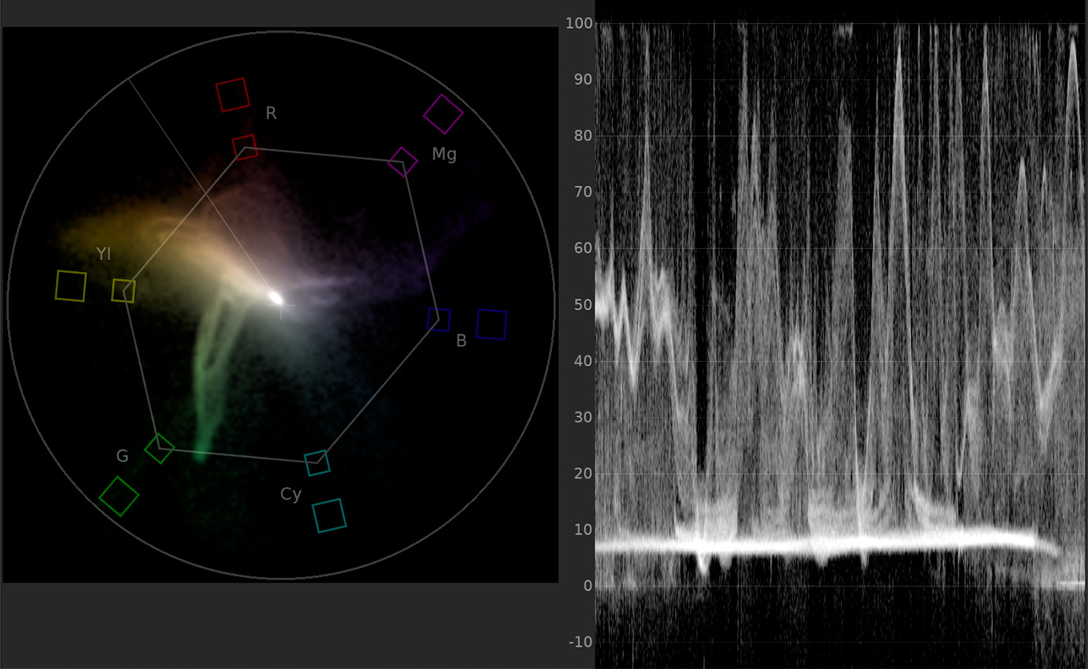The height and width of the screenshot is (669, 1088).
Task: Click the 0 mark on waveform scale
Action: pos(586,586)
